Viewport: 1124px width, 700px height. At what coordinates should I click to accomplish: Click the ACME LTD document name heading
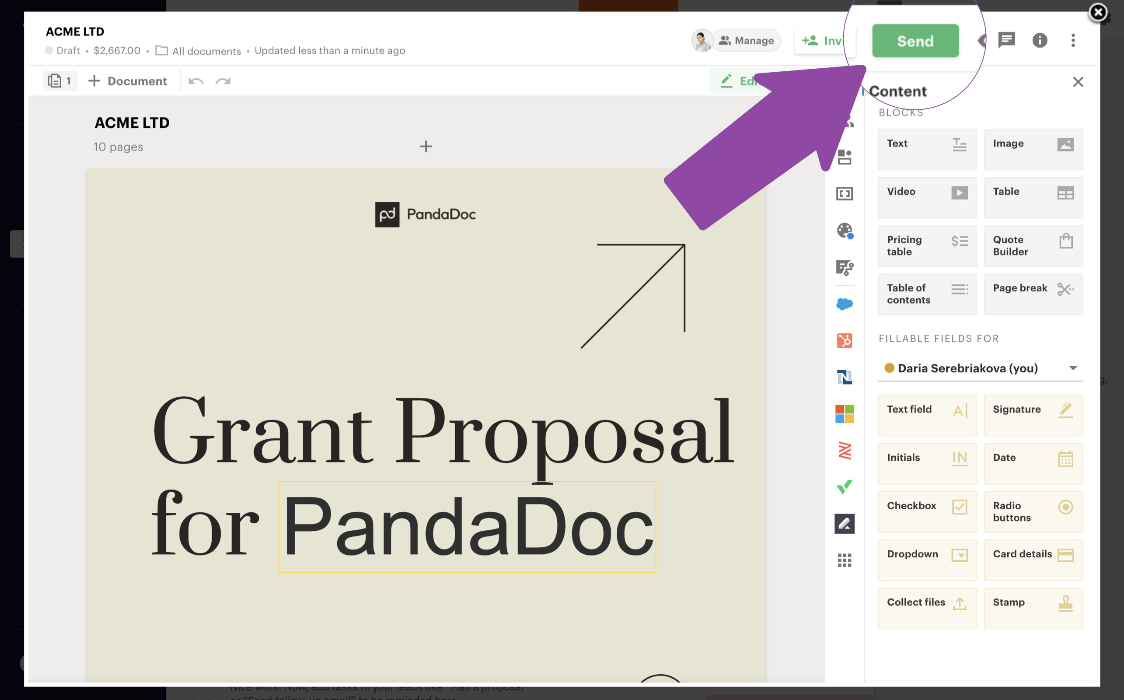pyautogui.click(x=132, y=122)
